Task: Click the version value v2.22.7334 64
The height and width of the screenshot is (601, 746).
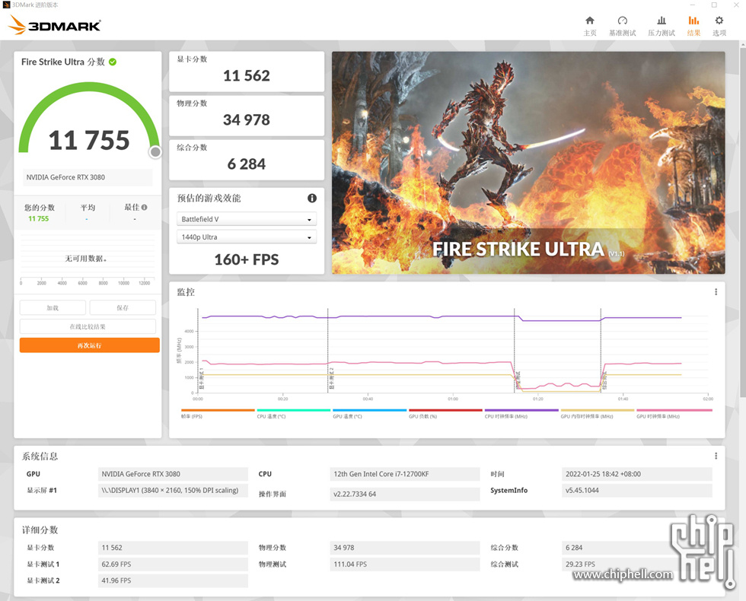Action: tap(404, 494)
